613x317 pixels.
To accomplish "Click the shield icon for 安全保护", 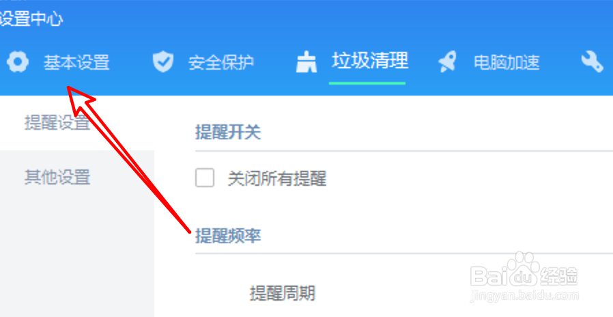I will [163, 62].
